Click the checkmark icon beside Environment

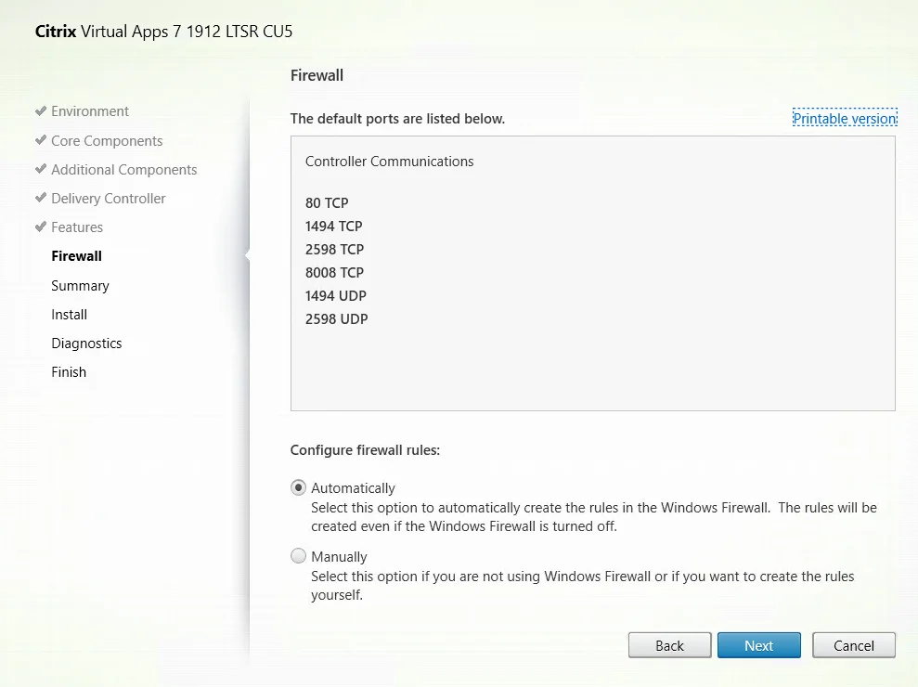[41, 110]
